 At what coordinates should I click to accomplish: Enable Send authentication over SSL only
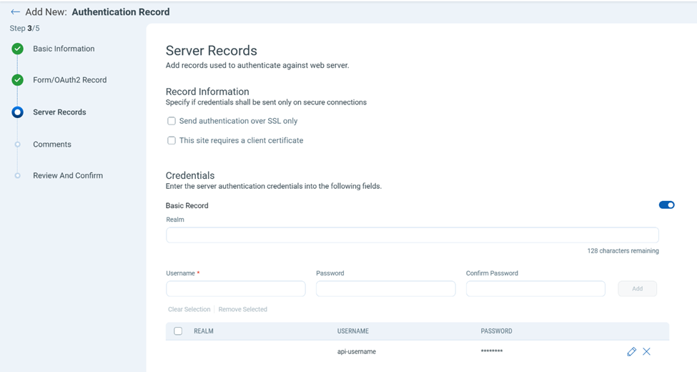coord(171,121)
